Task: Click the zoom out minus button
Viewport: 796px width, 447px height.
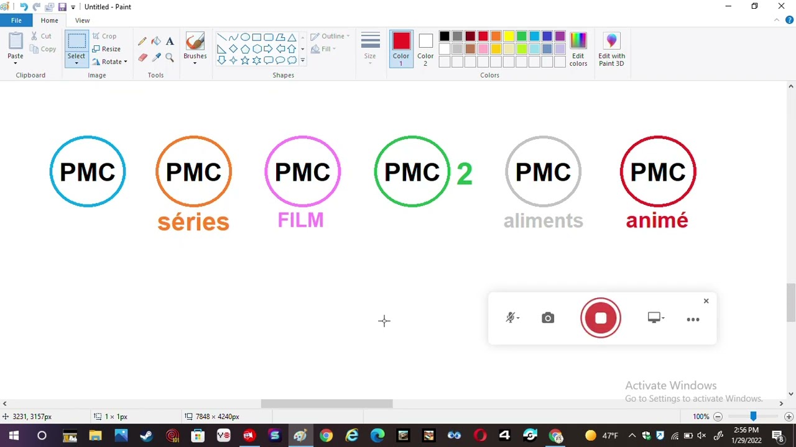Action: (x=718, y=417)
